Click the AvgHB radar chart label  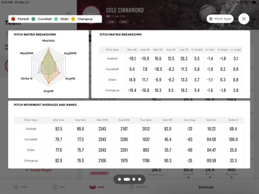point(48,91)
